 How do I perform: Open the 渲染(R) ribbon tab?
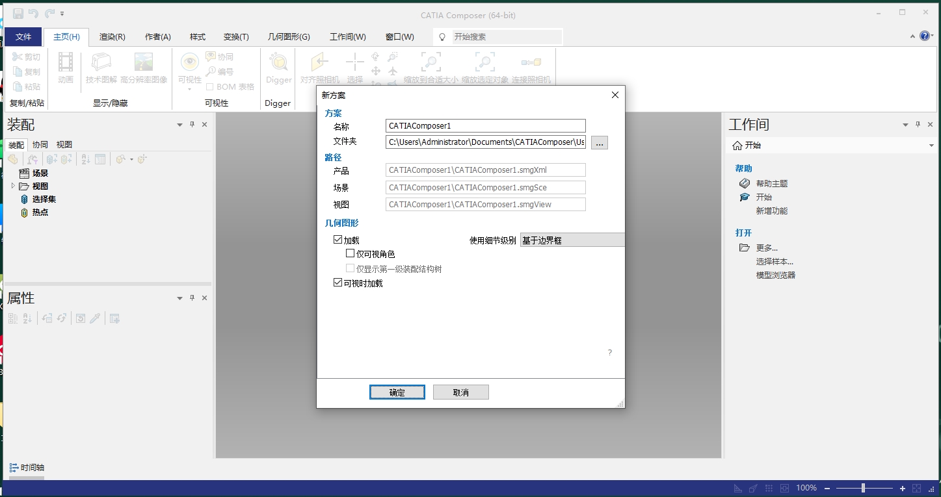click(111, 36)
